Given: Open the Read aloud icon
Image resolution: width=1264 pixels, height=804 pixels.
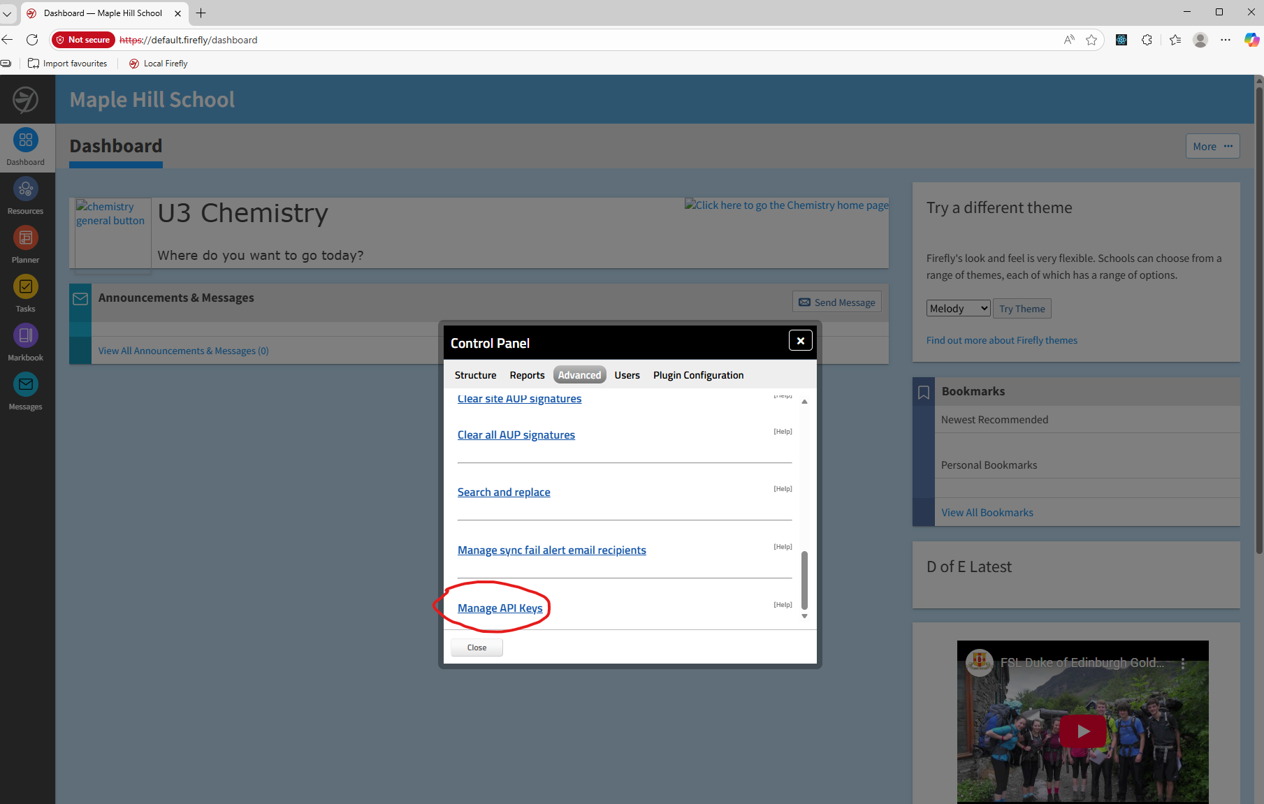Looking at the screenshot, I should [1069, 40].
